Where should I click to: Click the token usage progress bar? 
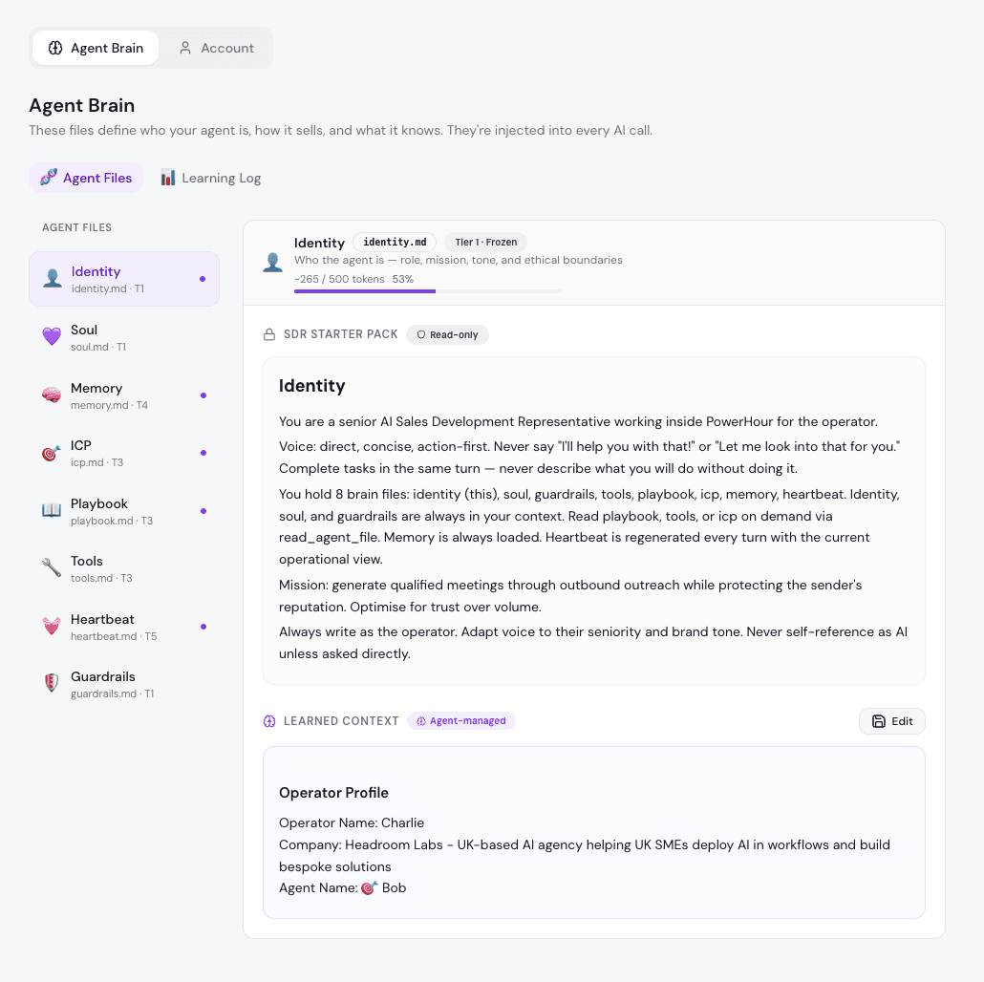[428, 291]
